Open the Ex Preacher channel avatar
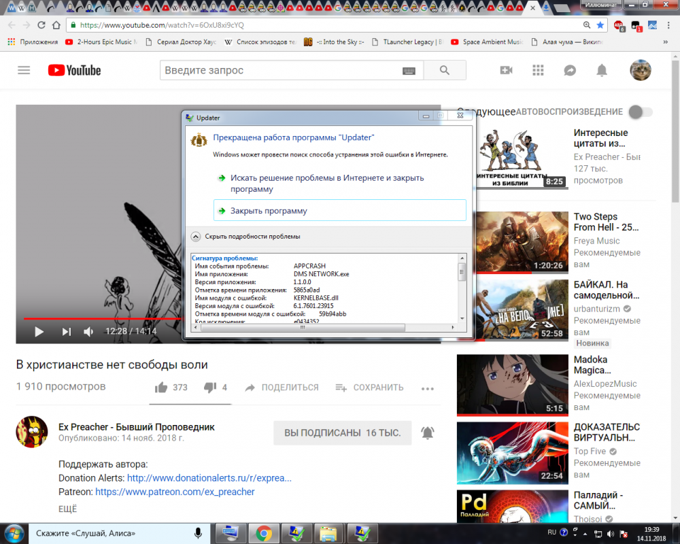 (32, 432)
